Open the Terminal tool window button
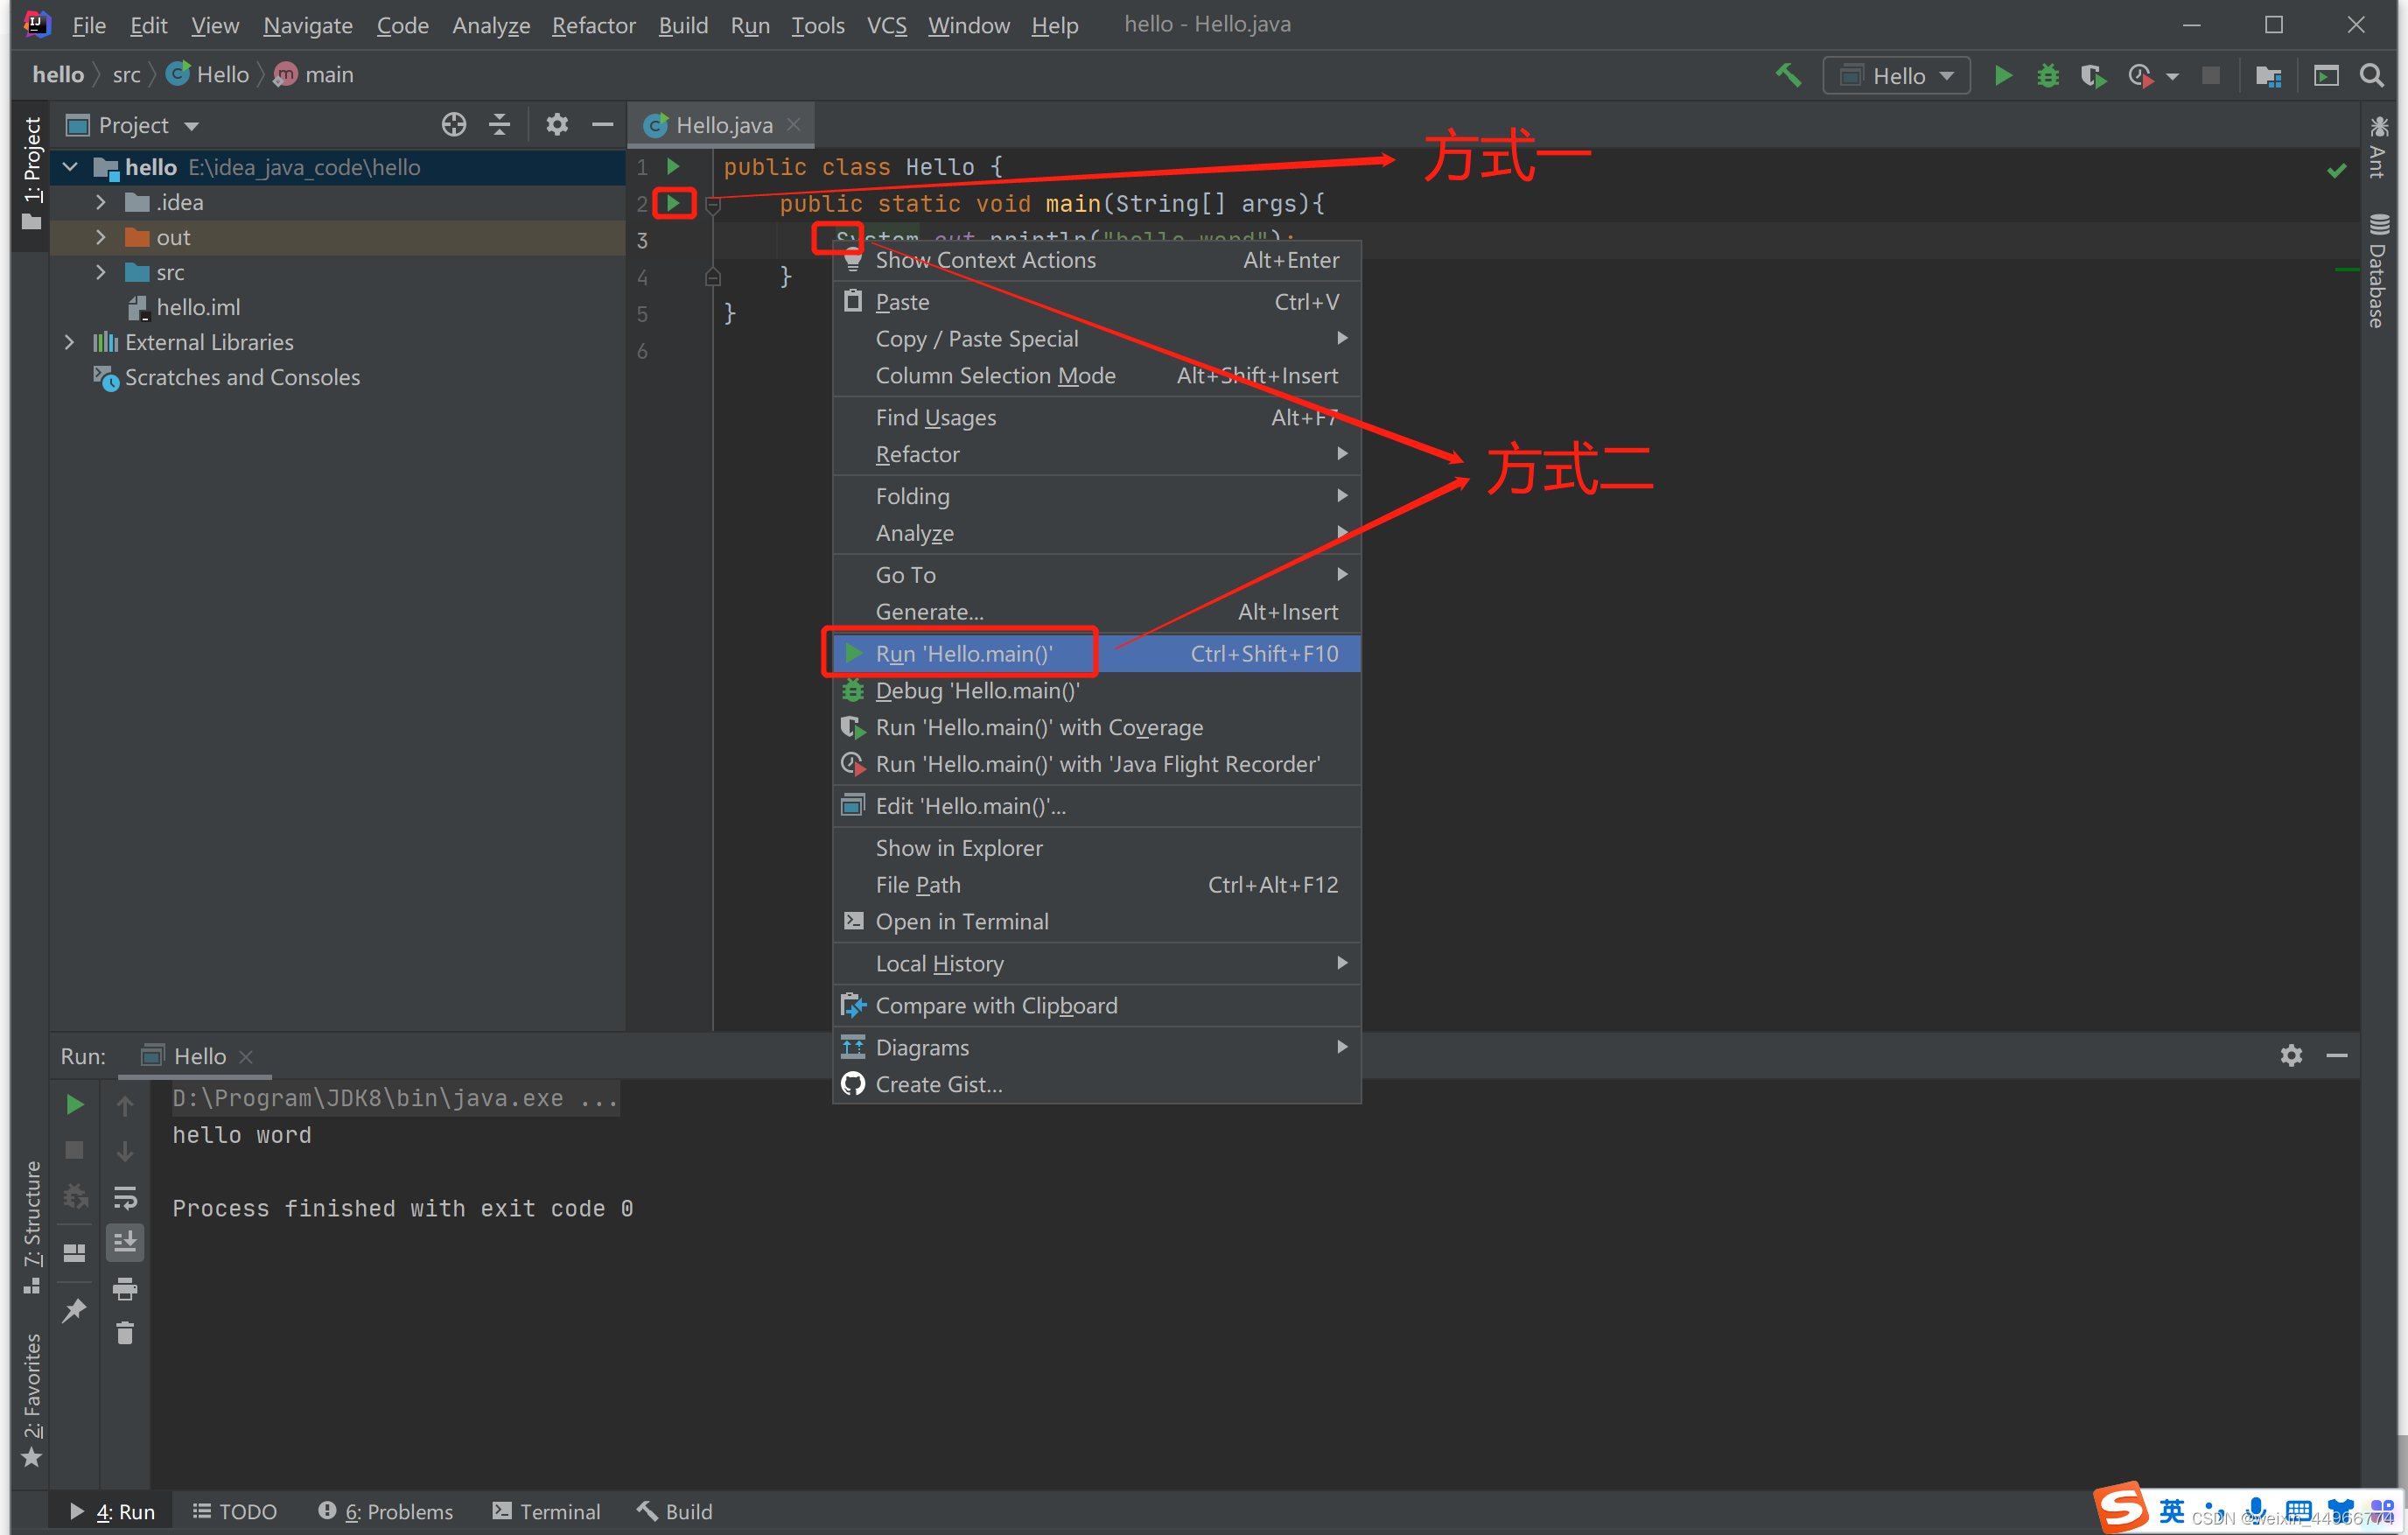Screen dimensions: 2408x1535 [x=546, y=1511]
